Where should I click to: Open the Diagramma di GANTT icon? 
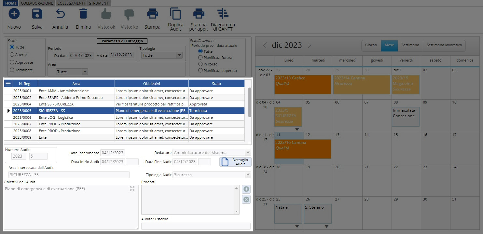coord(223,14)
